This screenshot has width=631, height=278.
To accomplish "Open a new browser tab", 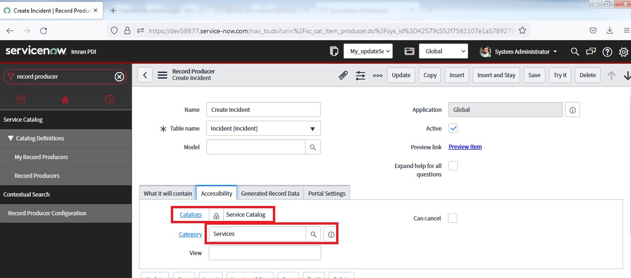I will pos(113,10).
